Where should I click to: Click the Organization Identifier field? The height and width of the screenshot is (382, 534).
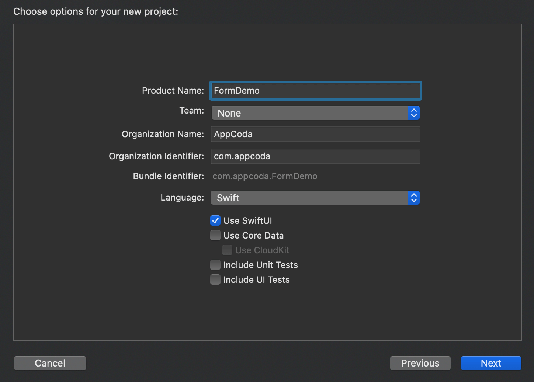click(315, 156)
